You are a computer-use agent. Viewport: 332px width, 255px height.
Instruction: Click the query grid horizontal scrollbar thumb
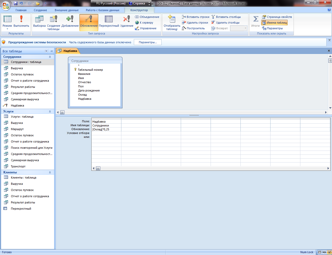tap(98, 168)
